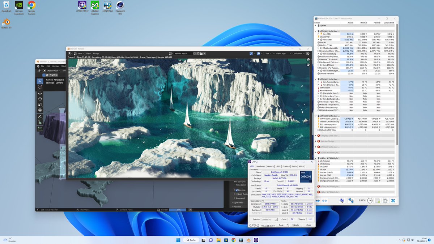This screenshot has height=244, width=434.
Task: Select the Transform tool in Blender toolbar
Action: (x=40, y=110)
